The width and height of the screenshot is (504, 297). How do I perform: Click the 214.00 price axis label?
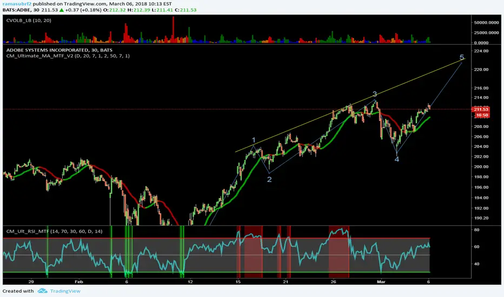481,98
